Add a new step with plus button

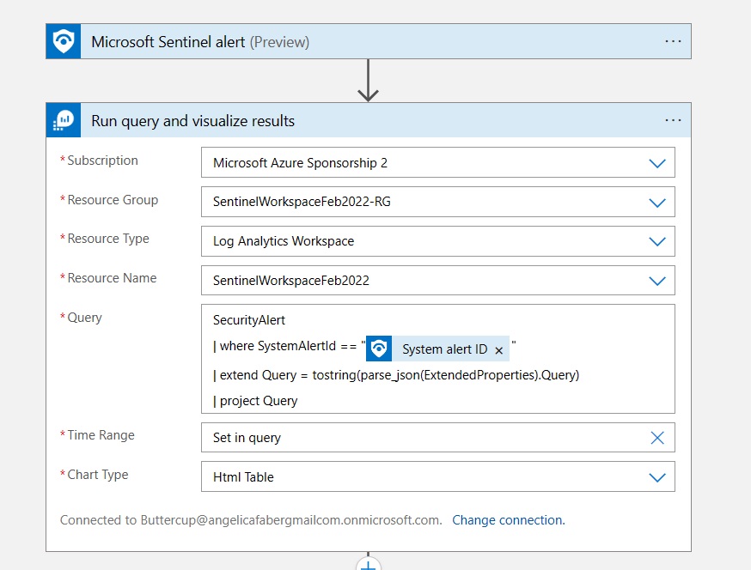coord(369,564)
